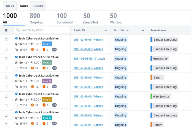Click the purple tour_3 color tag
The height and width of the screenshot is (127, 193).
point(47,81)
